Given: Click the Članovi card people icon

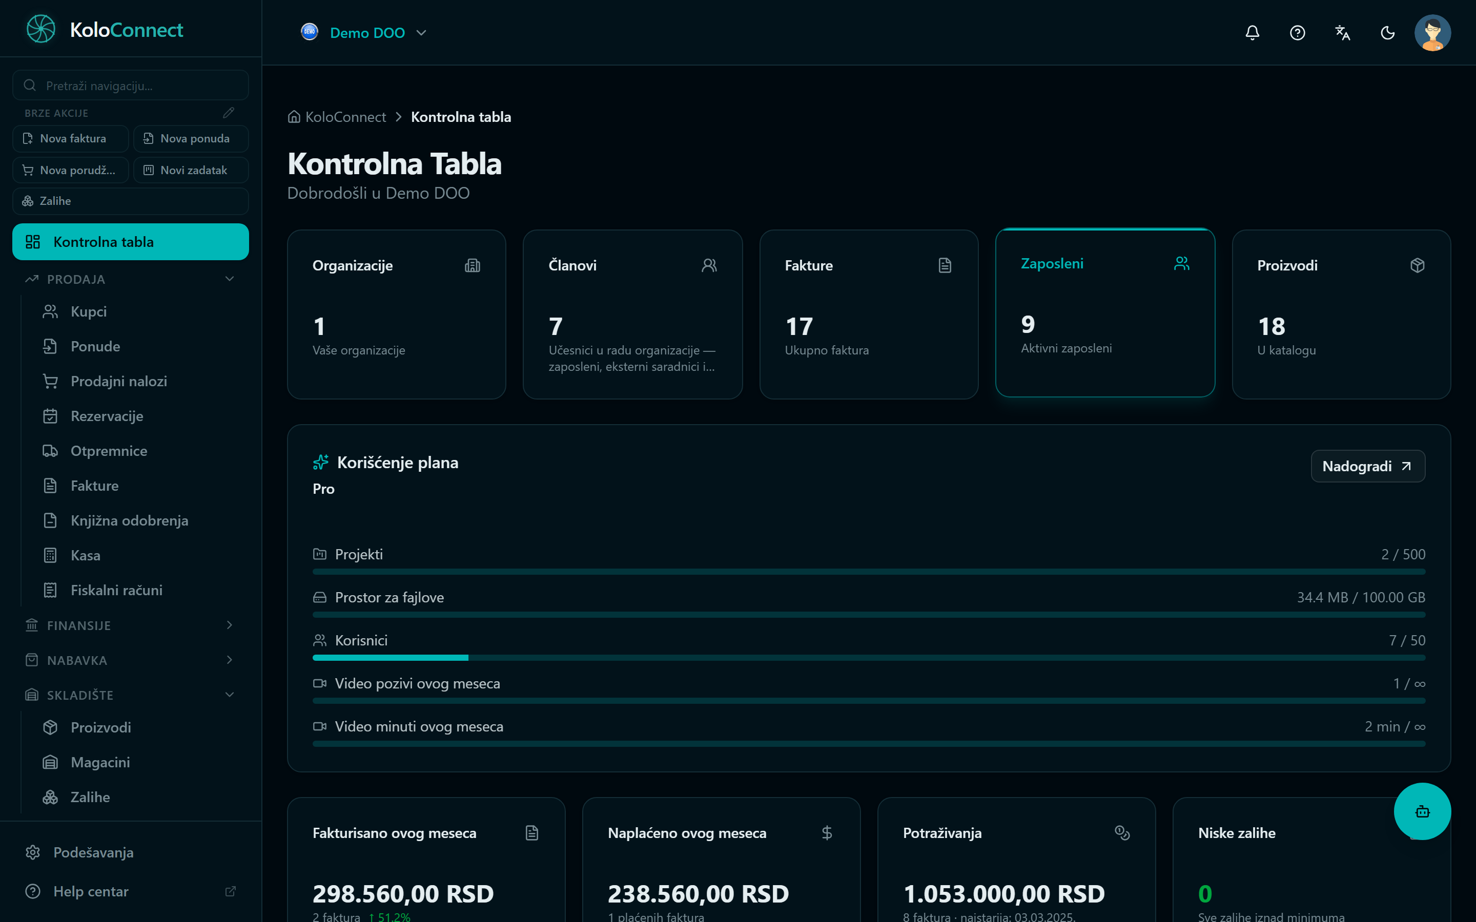Looking at the screenshot, I should click(709, 265).
